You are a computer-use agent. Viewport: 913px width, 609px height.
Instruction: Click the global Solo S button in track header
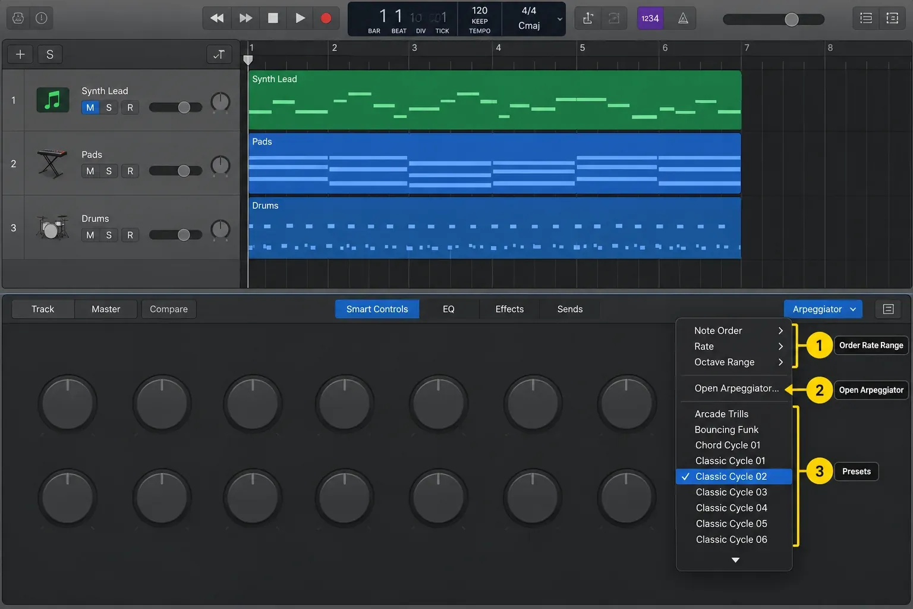click(50, 54)
